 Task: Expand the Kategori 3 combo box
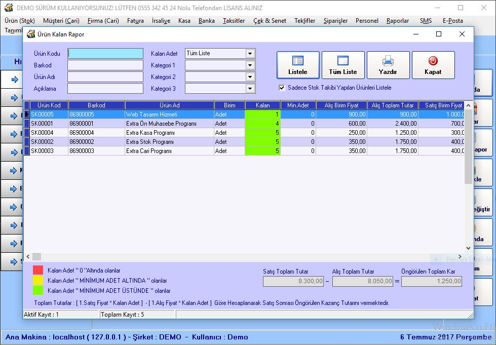click(250, 89)
